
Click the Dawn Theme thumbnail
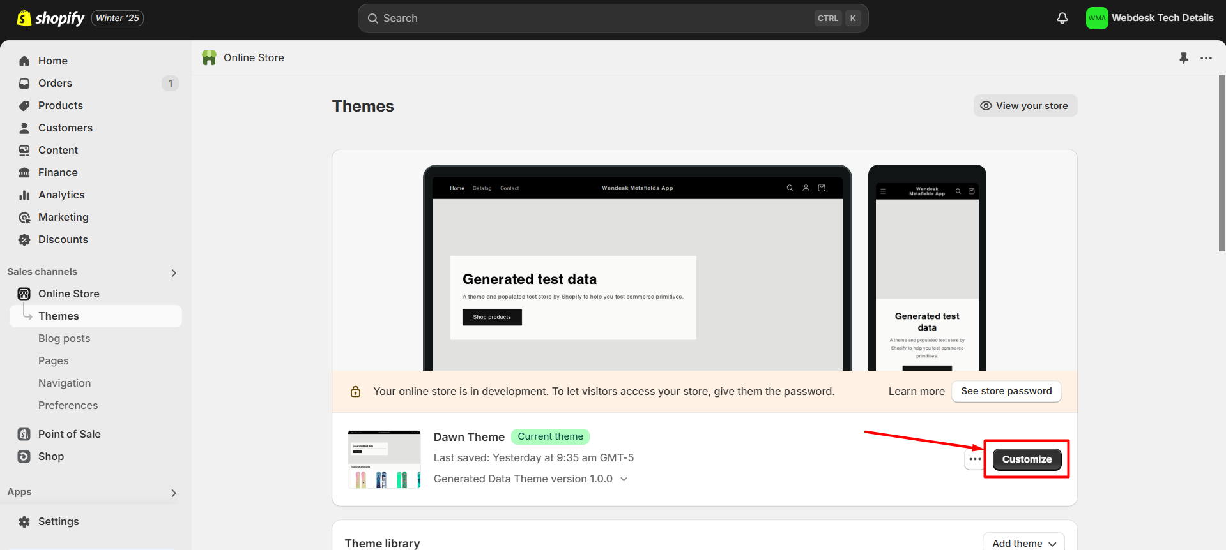coord(384,459)
